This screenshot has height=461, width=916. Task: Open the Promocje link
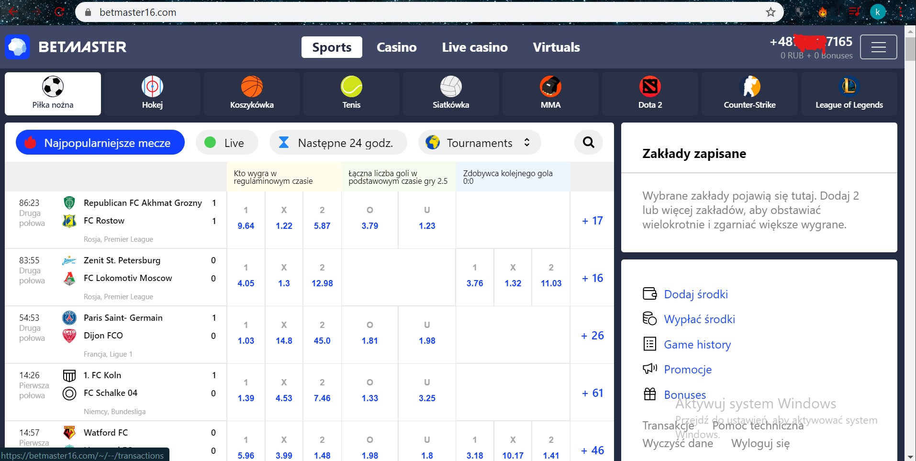click(x=688, y=369)
